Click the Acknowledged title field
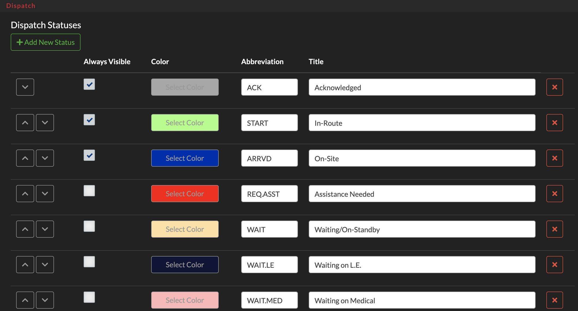Screen dimensions: 578x311 point(422,87)
